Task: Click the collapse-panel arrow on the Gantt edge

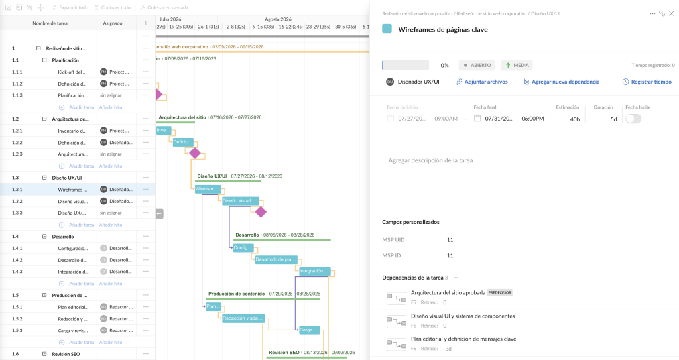Action: point(160,213)
